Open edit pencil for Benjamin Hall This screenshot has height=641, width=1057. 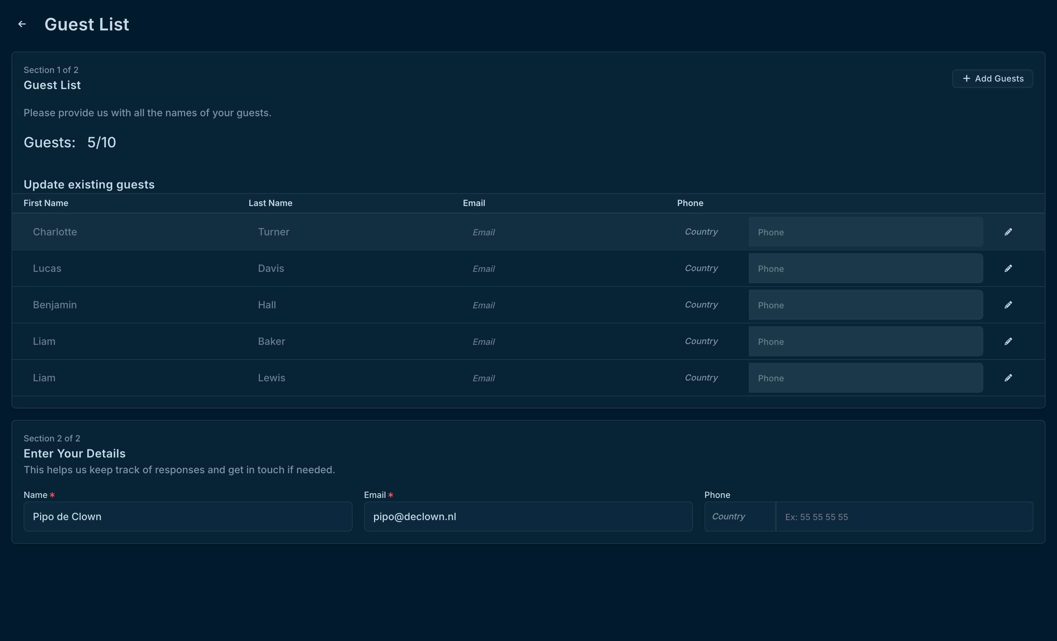[x=1008, y=305]
